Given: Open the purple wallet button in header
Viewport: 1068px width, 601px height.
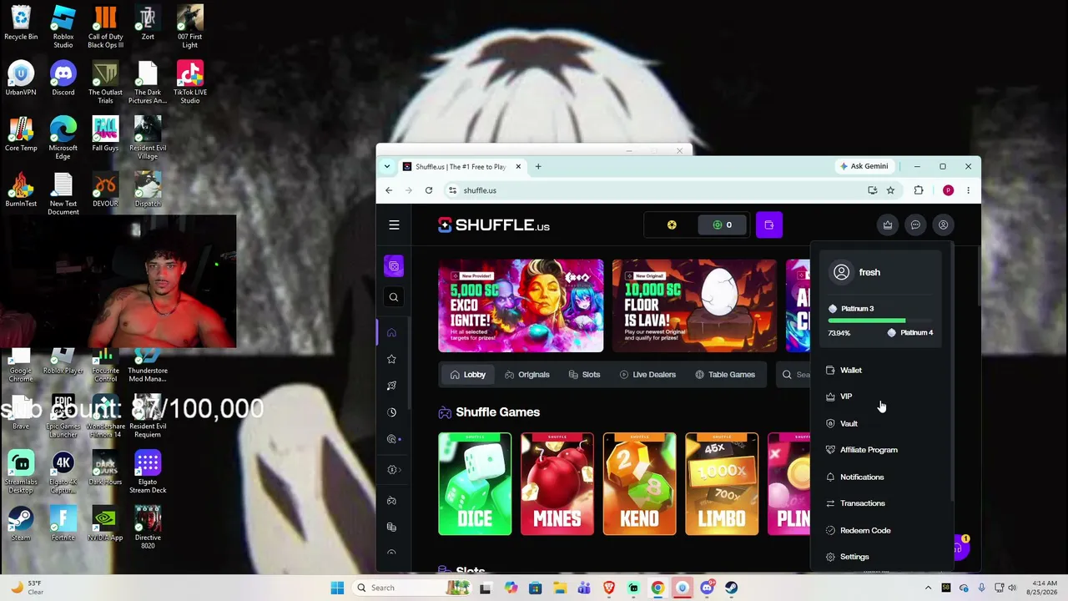Looking at the screenshot, I should pos(769,225).
